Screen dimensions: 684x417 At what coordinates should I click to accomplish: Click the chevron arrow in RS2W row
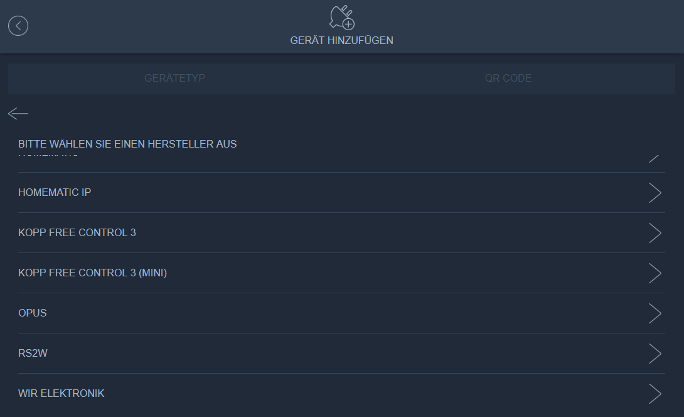[655, 354]
